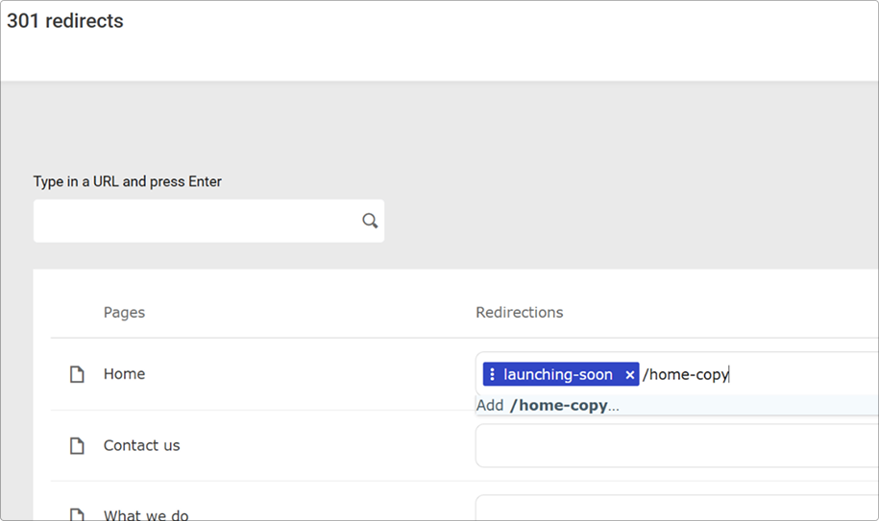Screen dimensions: 879x521
Task: Click the search magnifier icon
Action: [370, 222]
